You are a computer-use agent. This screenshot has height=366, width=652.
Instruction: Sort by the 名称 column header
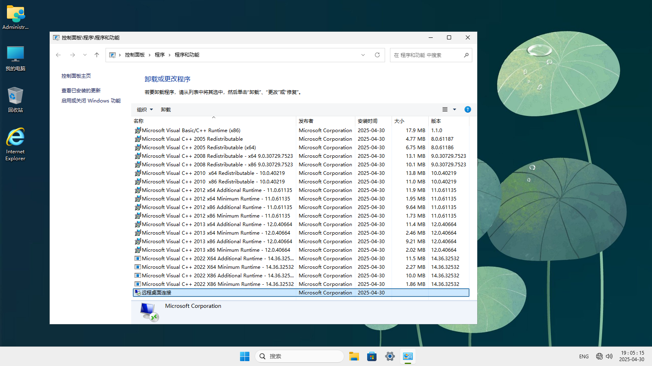coord(214,121)
